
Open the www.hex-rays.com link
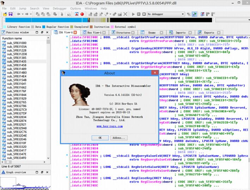click(110, 126)
